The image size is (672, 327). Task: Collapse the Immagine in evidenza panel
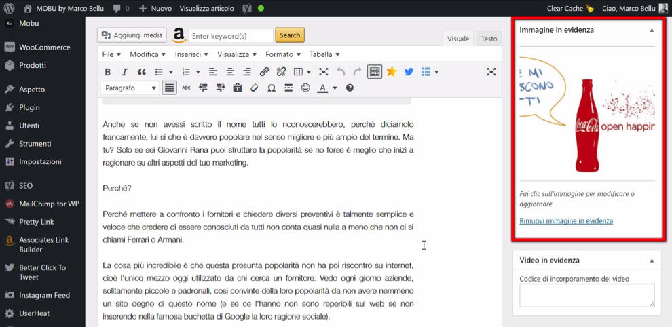click(x=652, y=31)
